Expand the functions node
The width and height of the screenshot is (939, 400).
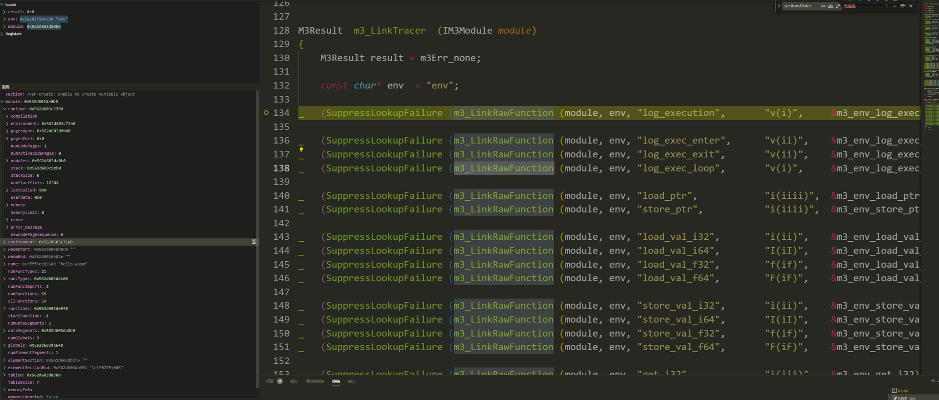tap(4, 309)
